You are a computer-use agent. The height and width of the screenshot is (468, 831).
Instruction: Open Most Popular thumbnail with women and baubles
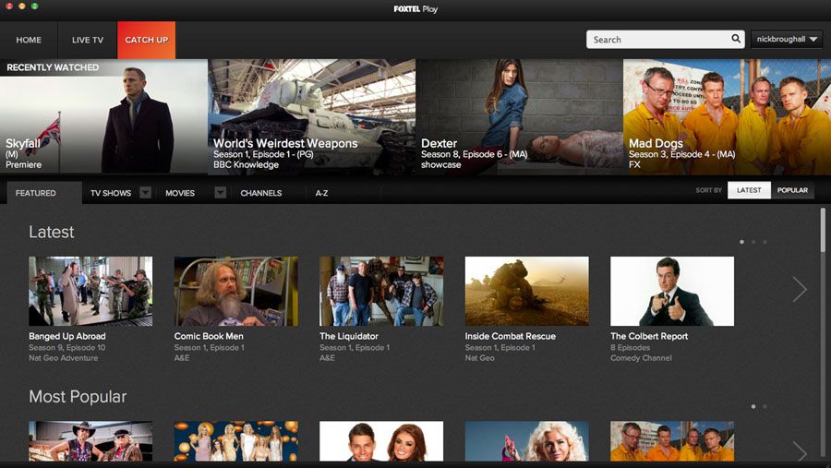[235, 441]
